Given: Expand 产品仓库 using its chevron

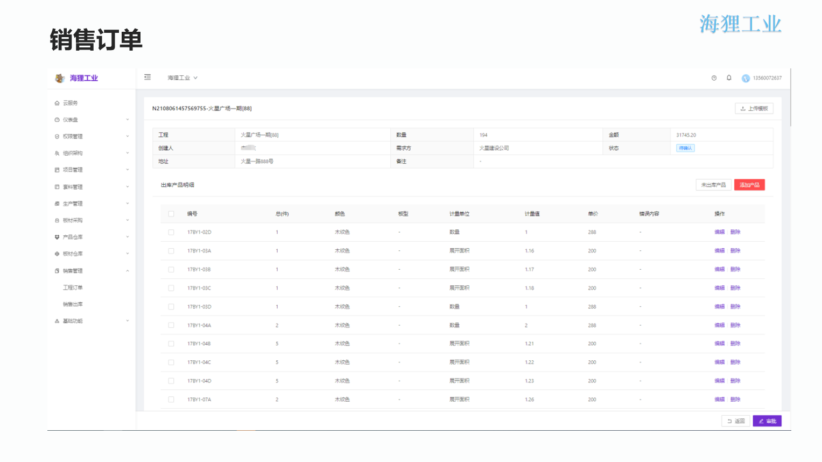Looking at the screenshot, I should (x=128, y=237).
